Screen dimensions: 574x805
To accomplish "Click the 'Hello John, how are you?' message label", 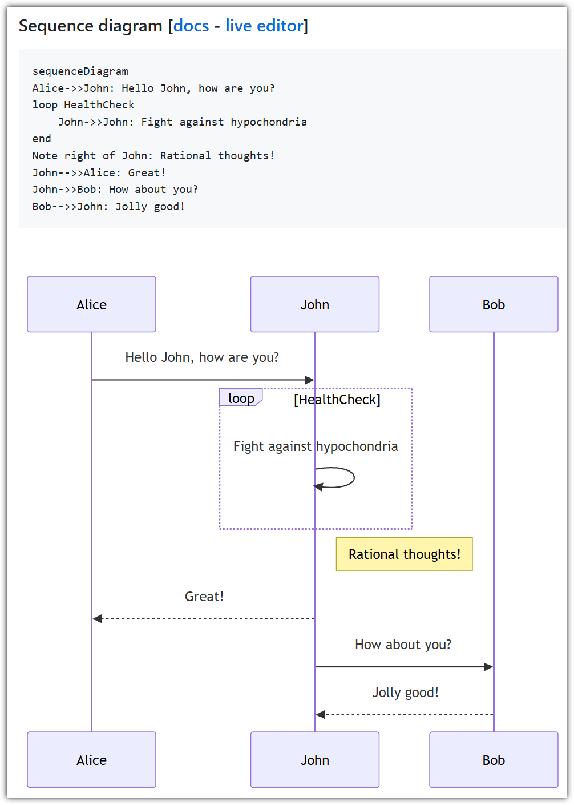I will coord(202,357).
